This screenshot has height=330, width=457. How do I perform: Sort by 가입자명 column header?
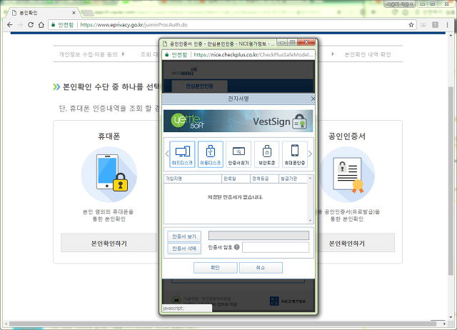coord(193,179)
